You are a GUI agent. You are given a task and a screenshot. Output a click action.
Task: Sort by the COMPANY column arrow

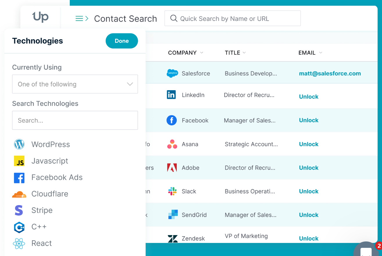click(201, 53)
